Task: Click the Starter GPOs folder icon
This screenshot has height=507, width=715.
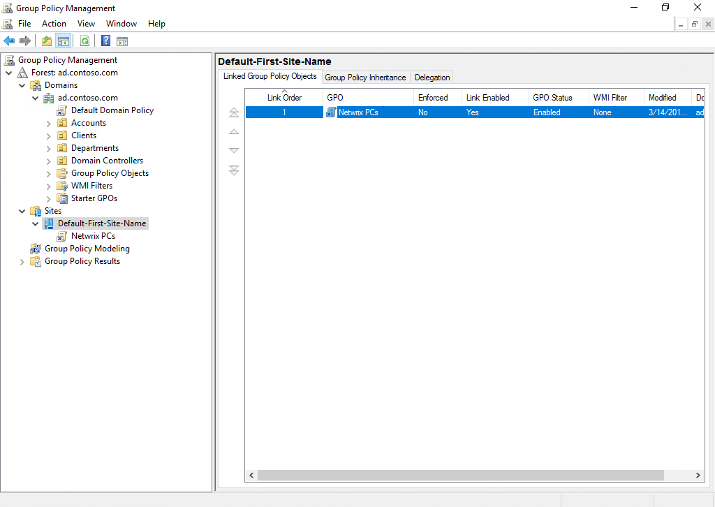Action: click(x=62, y=198)
